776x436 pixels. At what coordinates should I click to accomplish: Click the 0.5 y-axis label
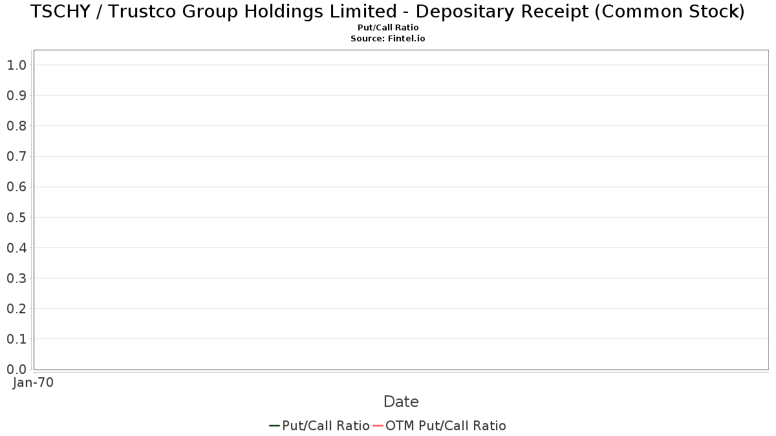point(16,217)
